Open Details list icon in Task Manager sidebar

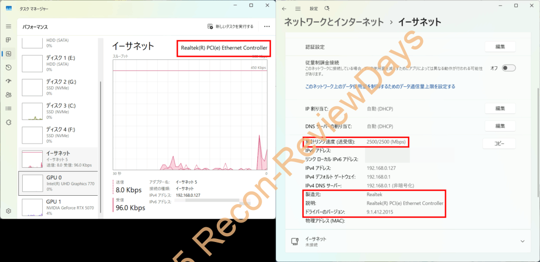point(8,108)
